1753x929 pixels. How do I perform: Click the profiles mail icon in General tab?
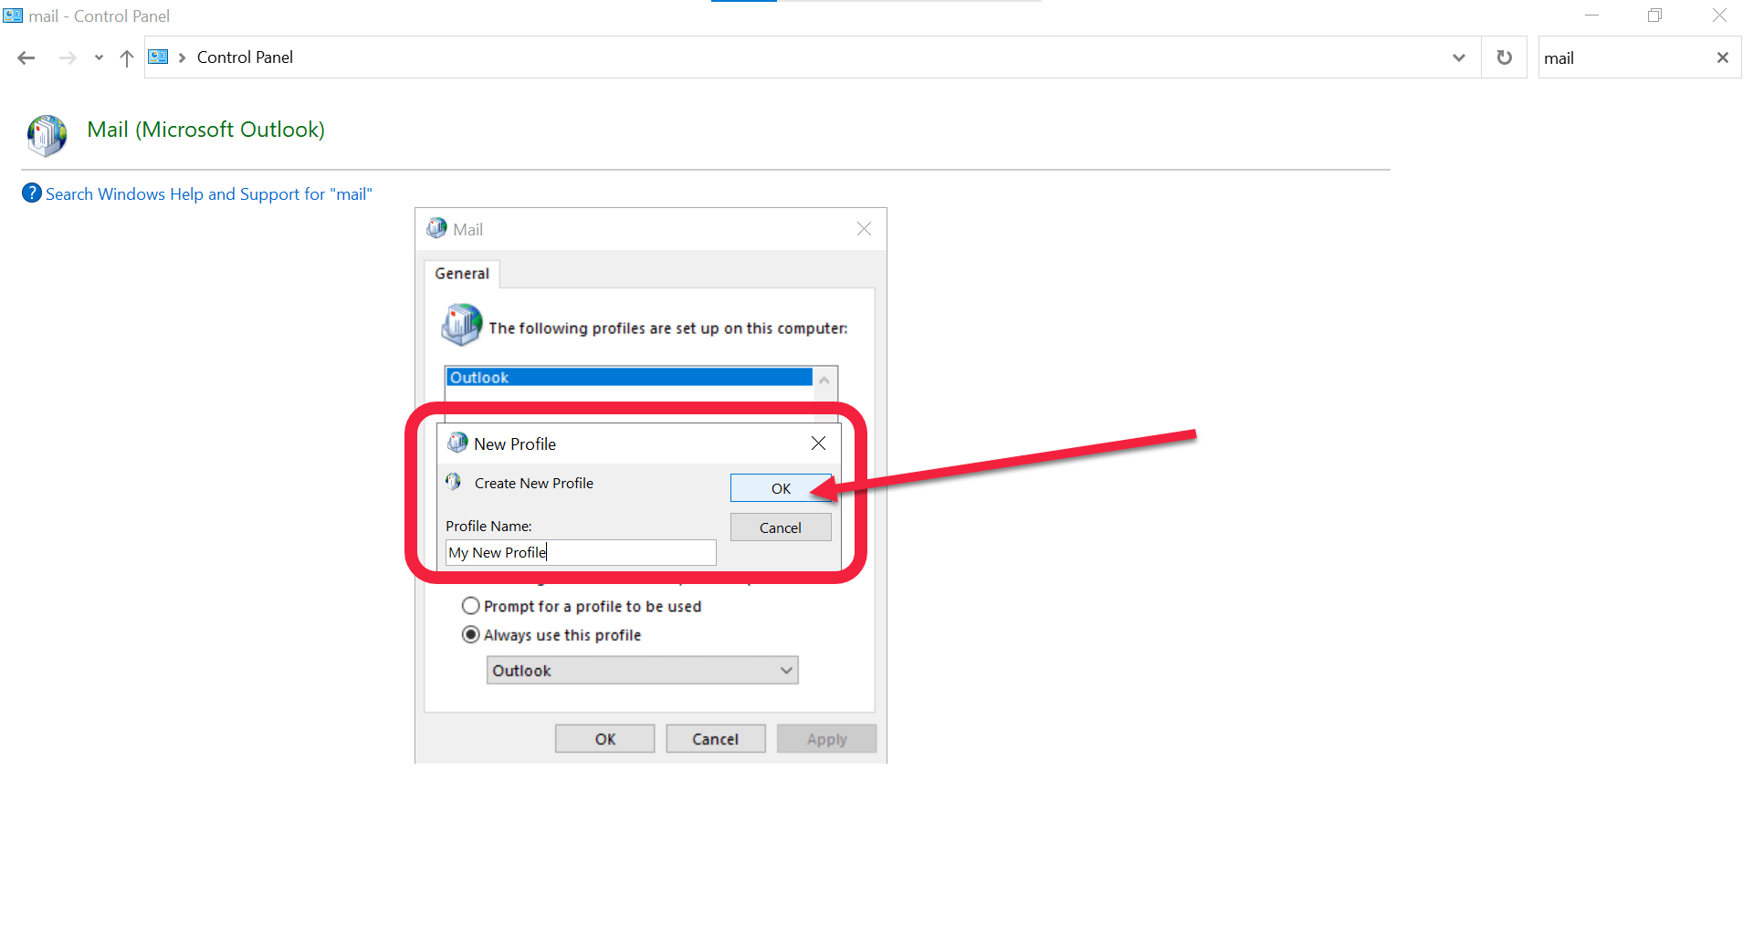click(462, 325)
